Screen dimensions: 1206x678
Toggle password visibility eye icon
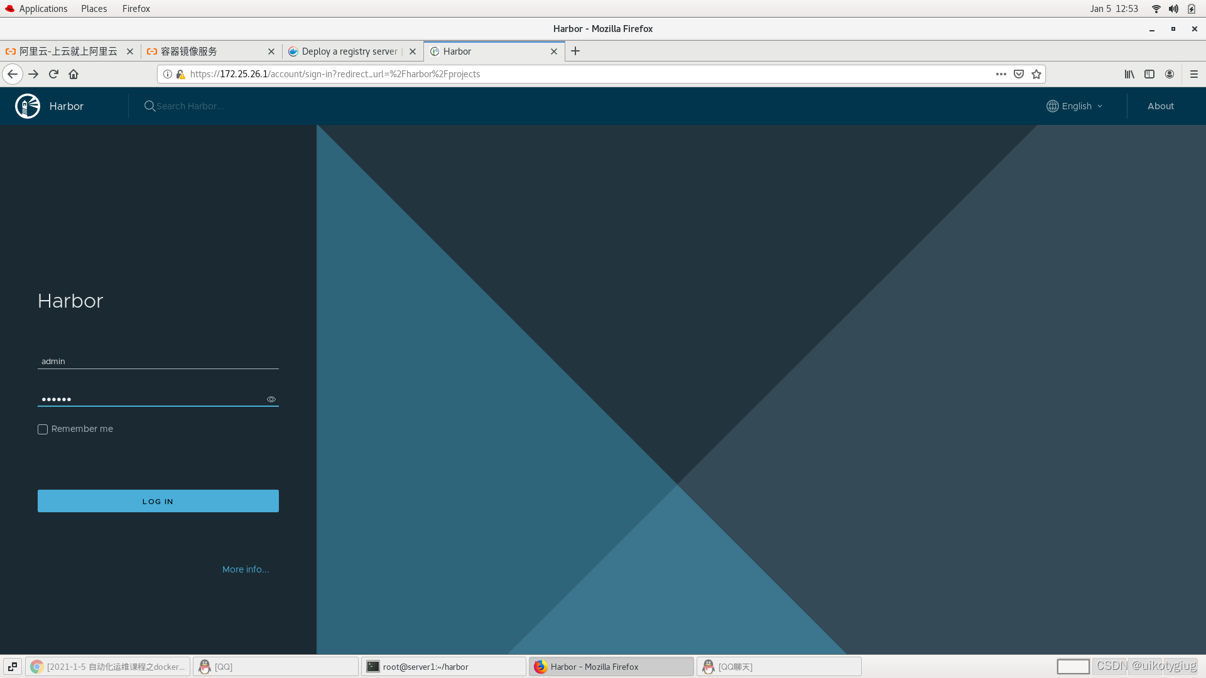click(271, 399)
